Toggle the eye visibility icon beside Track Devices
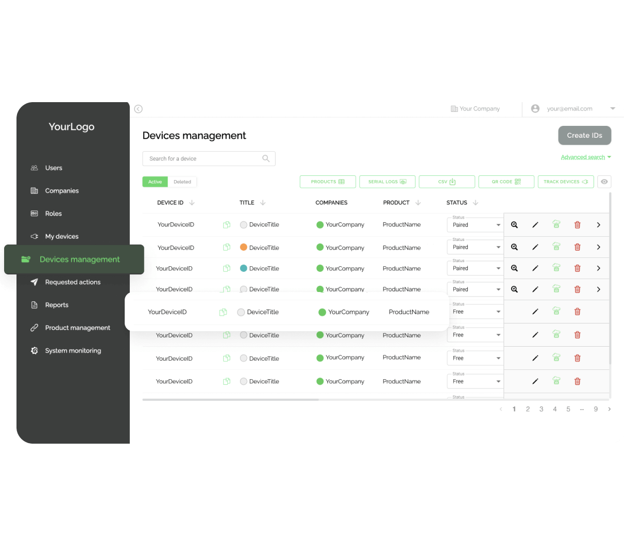Viewport: 642px width, 552px height. (604, 182)
